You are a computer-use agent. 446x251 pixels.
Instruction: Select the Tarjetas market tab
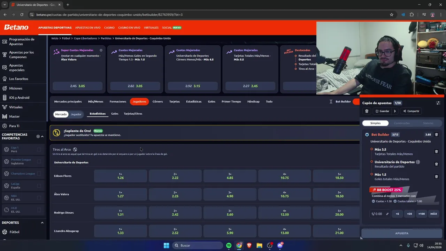[x=175, y=101]
